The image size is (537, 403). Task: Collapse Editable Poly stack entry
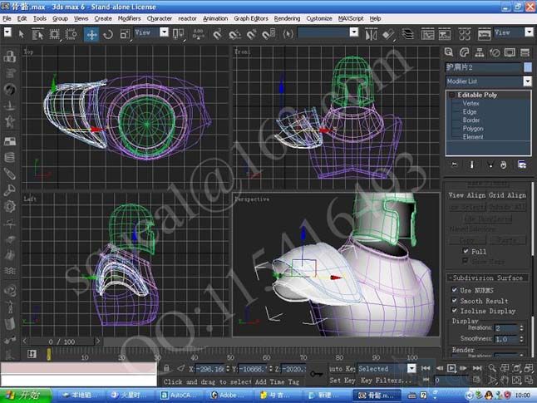click(x=452, y=95)
